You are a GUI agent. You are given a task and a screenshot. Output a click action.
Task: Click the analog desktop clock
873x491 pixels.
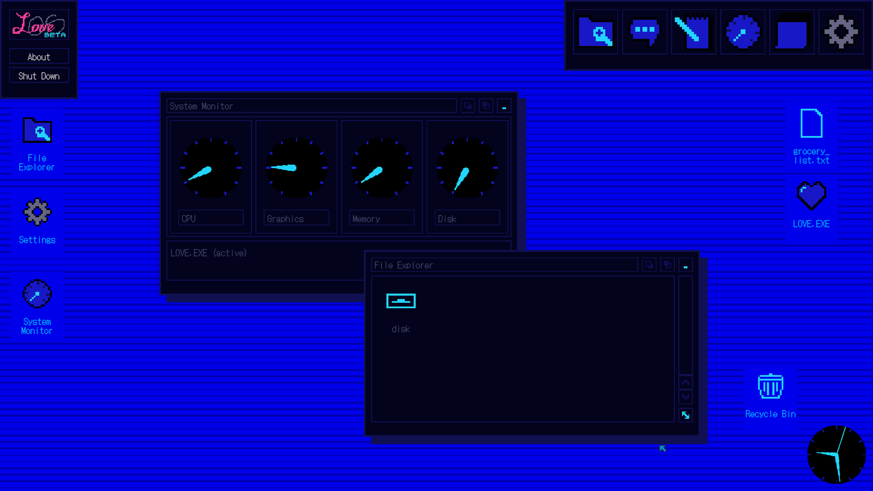[837, 455]
